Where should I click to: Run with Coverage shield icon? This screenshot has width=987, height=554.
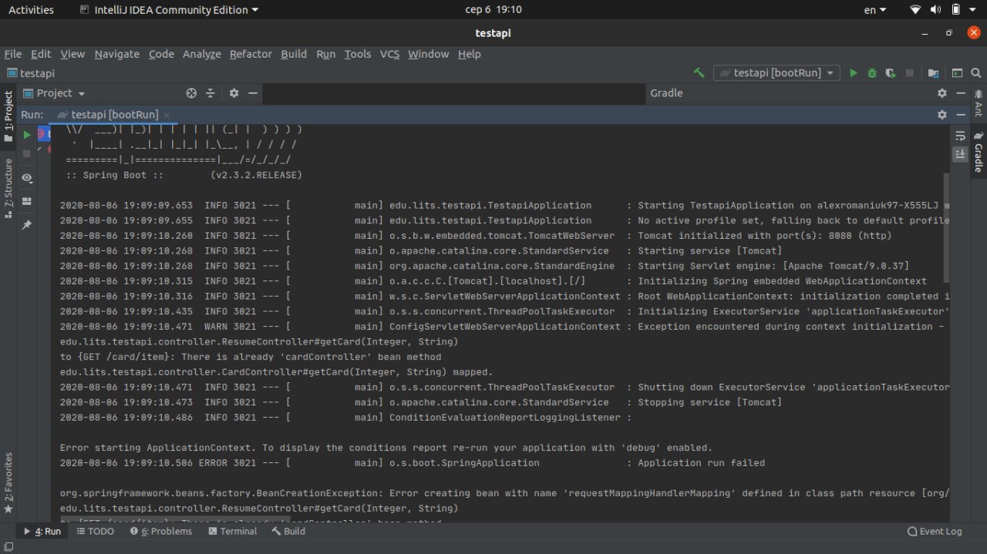click(x=891, y=73)
